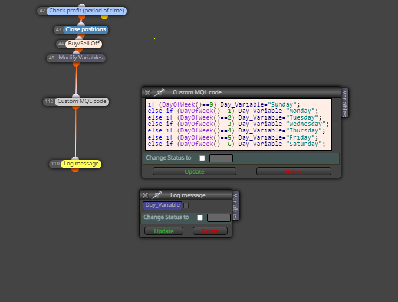
Task: Click yellow output connector on Check profit block
Action: [x=104, y=16]
